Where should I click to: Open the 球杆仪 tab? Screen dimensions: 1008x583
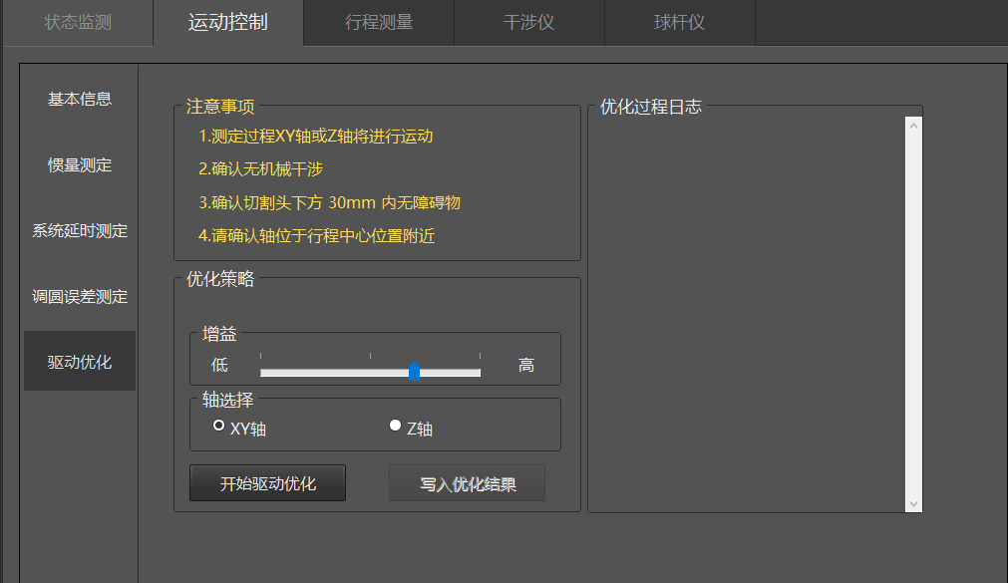(x=680, y=23)
